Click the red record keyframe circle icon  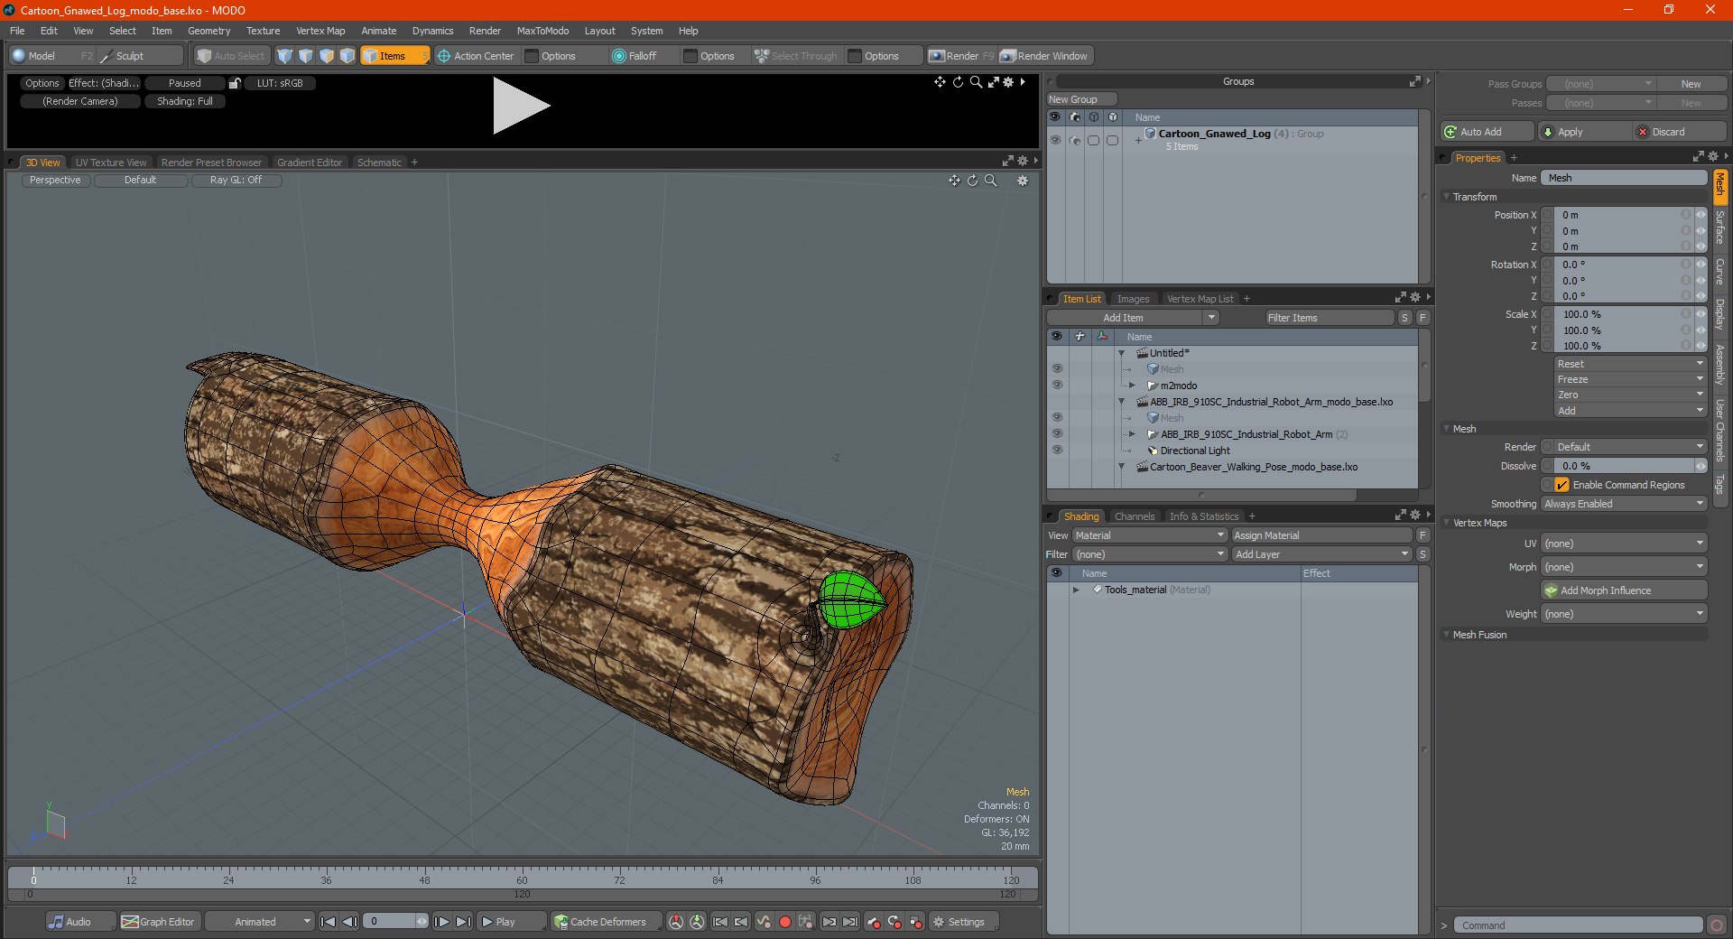tap(785, 922)
